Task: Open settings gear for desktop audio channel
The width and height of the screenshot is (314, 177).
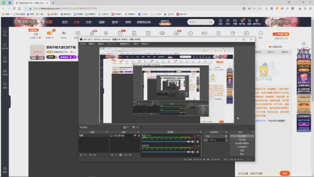Action: [x=198, y=152]
